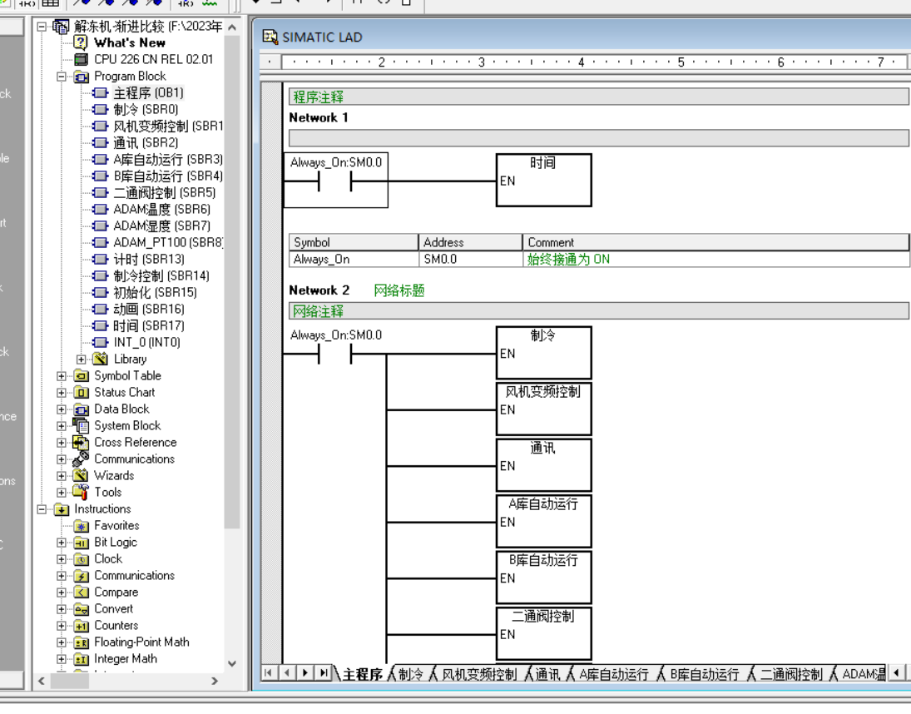The image size is (911, 714).
Task: Select the 二通阀控制 (SBR5) block icon in tree
Action: [101, 193]
